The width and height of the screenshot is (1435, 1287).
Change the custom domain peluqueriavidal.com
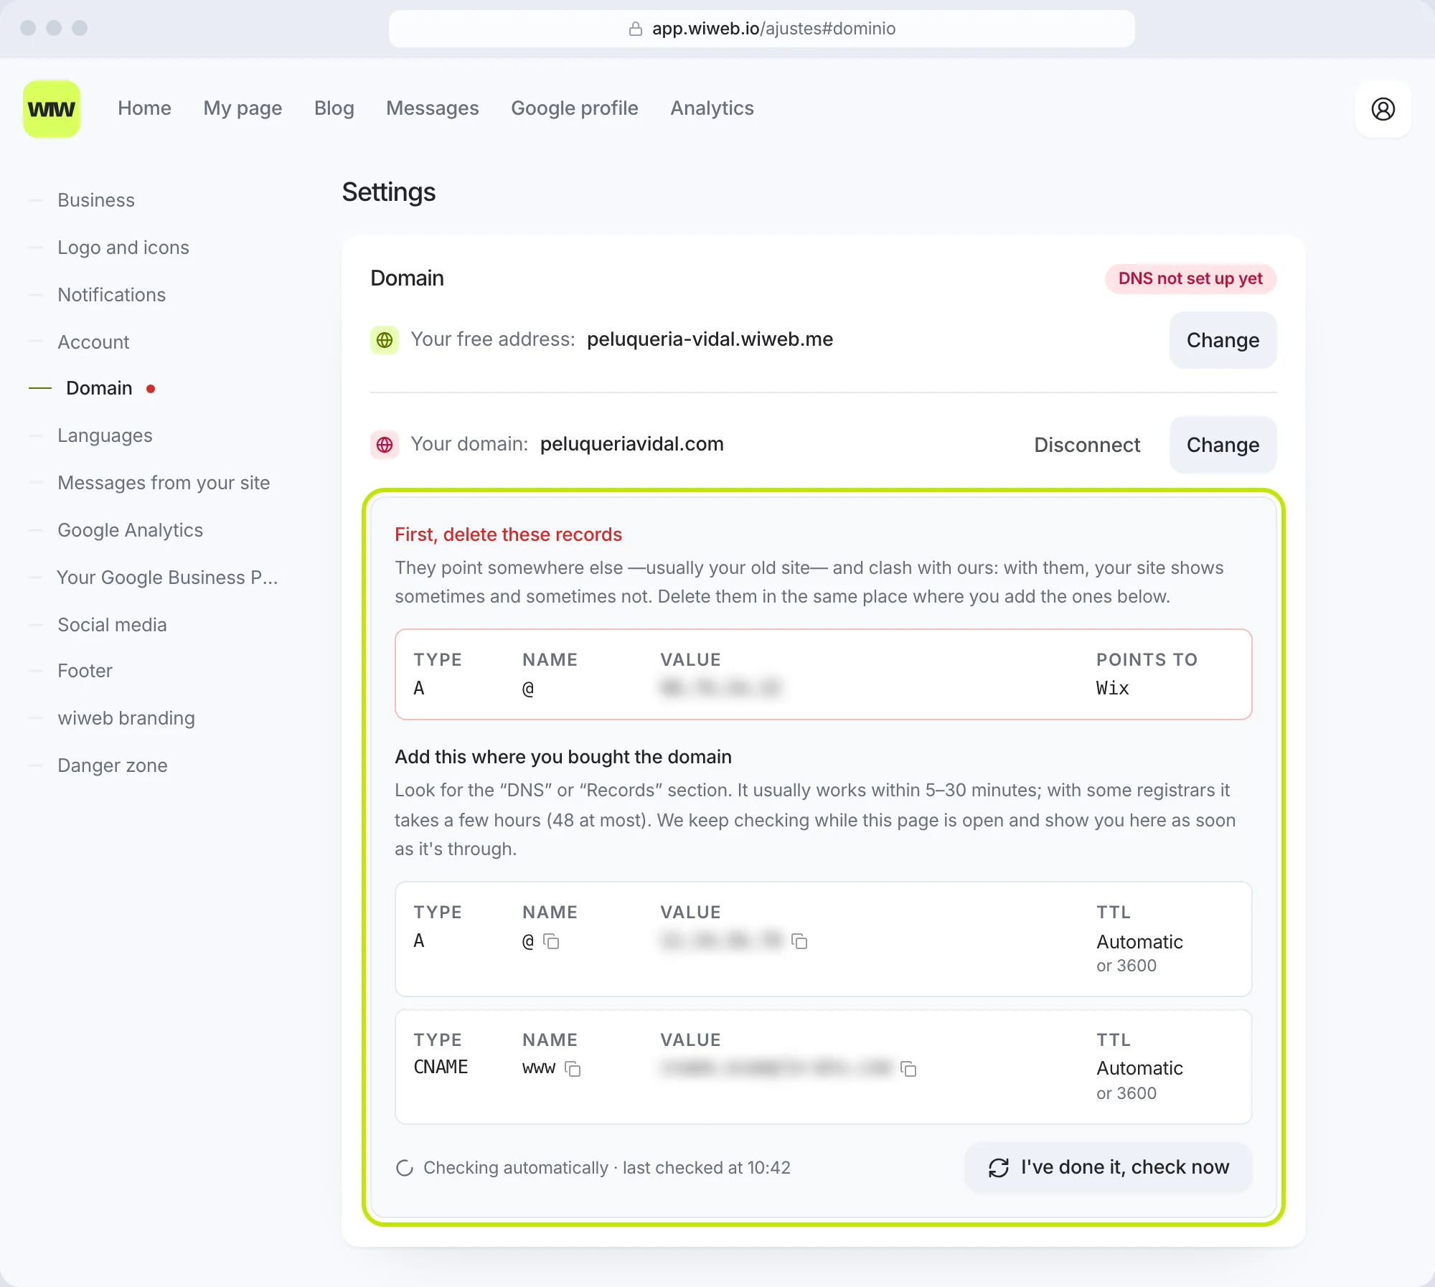[1223, 445]
